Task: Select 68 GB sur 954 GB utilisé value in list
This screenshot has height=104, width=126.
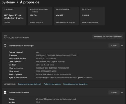Action: [x=45, y=65]
